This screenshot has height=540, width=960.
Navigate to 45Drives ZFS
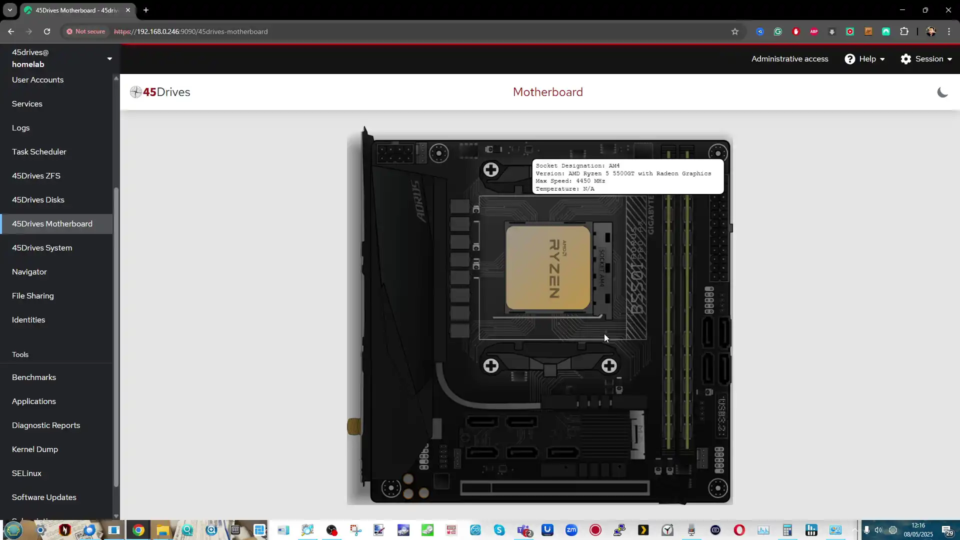36,176
